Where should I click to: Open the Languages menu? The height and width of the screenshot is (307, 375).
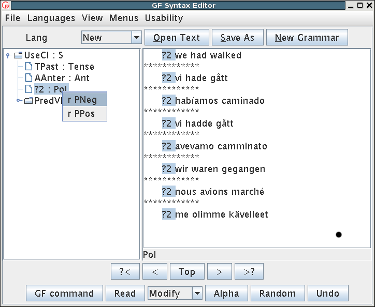click(51, 18)
